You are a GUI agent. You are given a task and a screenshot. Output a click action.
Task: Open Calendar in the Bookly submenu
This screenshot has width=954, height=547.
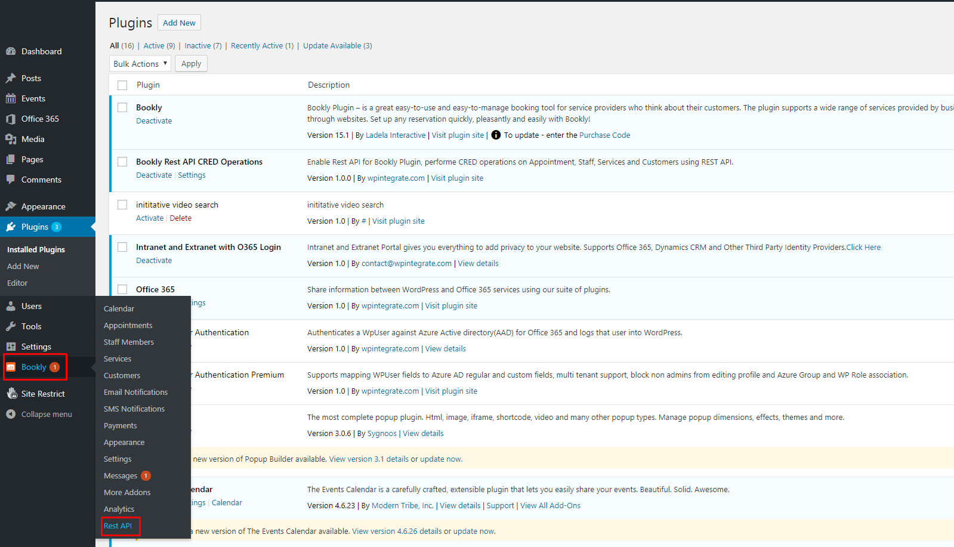pyautogui.click(x=119, y=308)
